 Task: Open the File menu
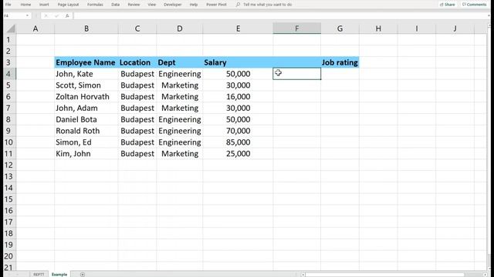click(x=8, y=5)
